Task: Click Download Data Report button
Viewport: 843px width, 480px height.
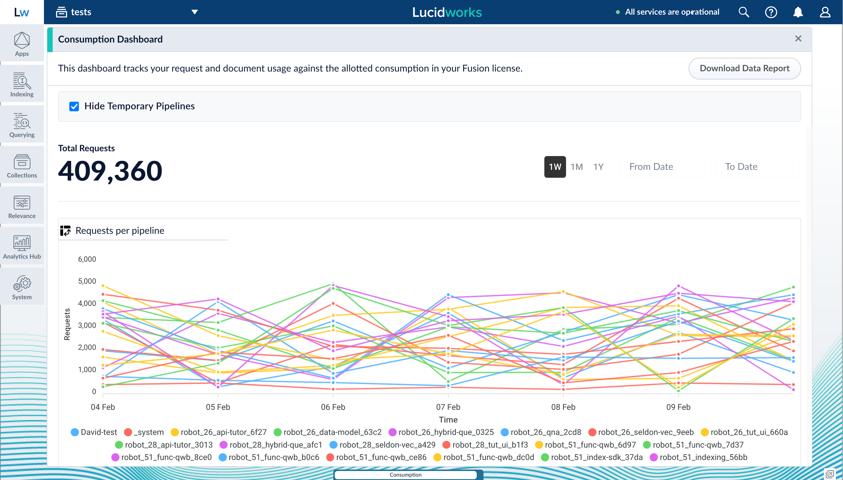Action: [744, 68]
